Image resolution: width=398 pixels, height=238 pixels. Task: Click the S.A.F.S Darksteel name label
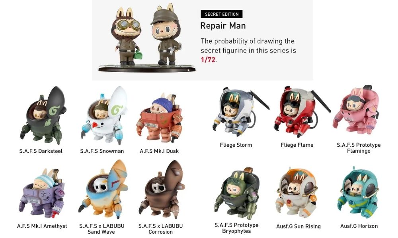41,151
